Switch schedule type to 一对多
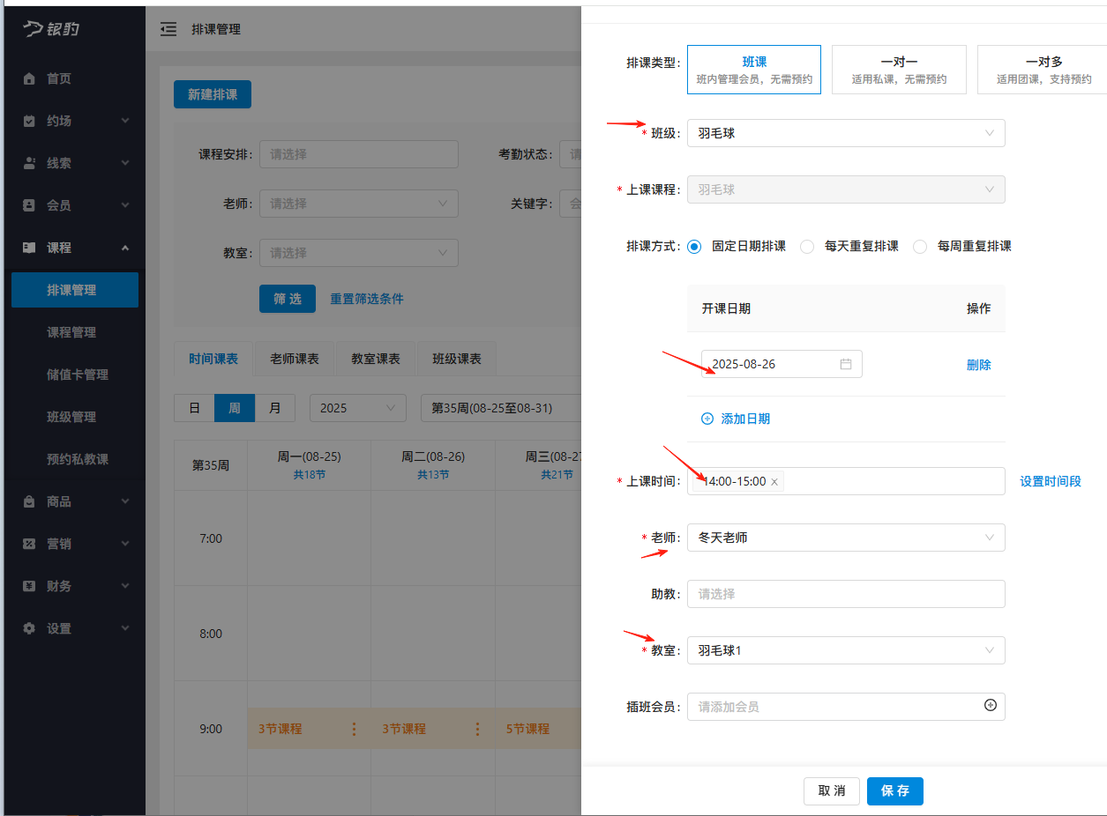The width and height of the screenshot is (1107, 816). (x=1042, y=69)
